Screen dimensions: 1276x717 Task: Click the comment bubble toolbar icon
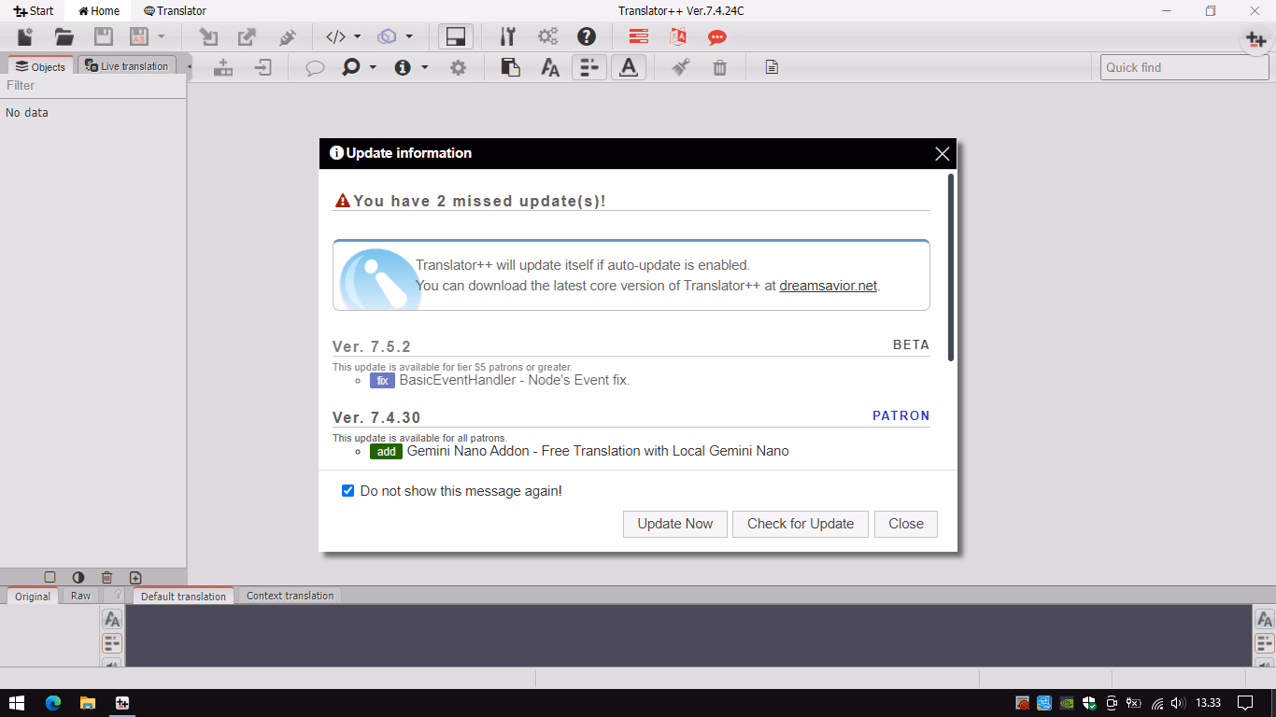[315, 67]
